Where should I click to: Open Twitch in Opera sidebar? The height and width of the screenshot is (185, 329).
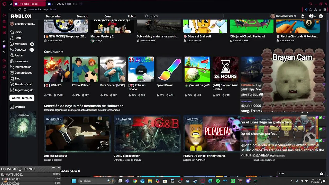tap(4, 47)
